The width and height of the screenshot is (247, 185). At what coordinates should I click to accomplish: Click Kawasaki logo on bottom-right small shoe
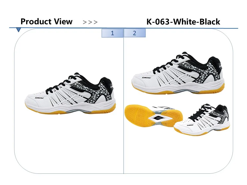click(190, 125)
